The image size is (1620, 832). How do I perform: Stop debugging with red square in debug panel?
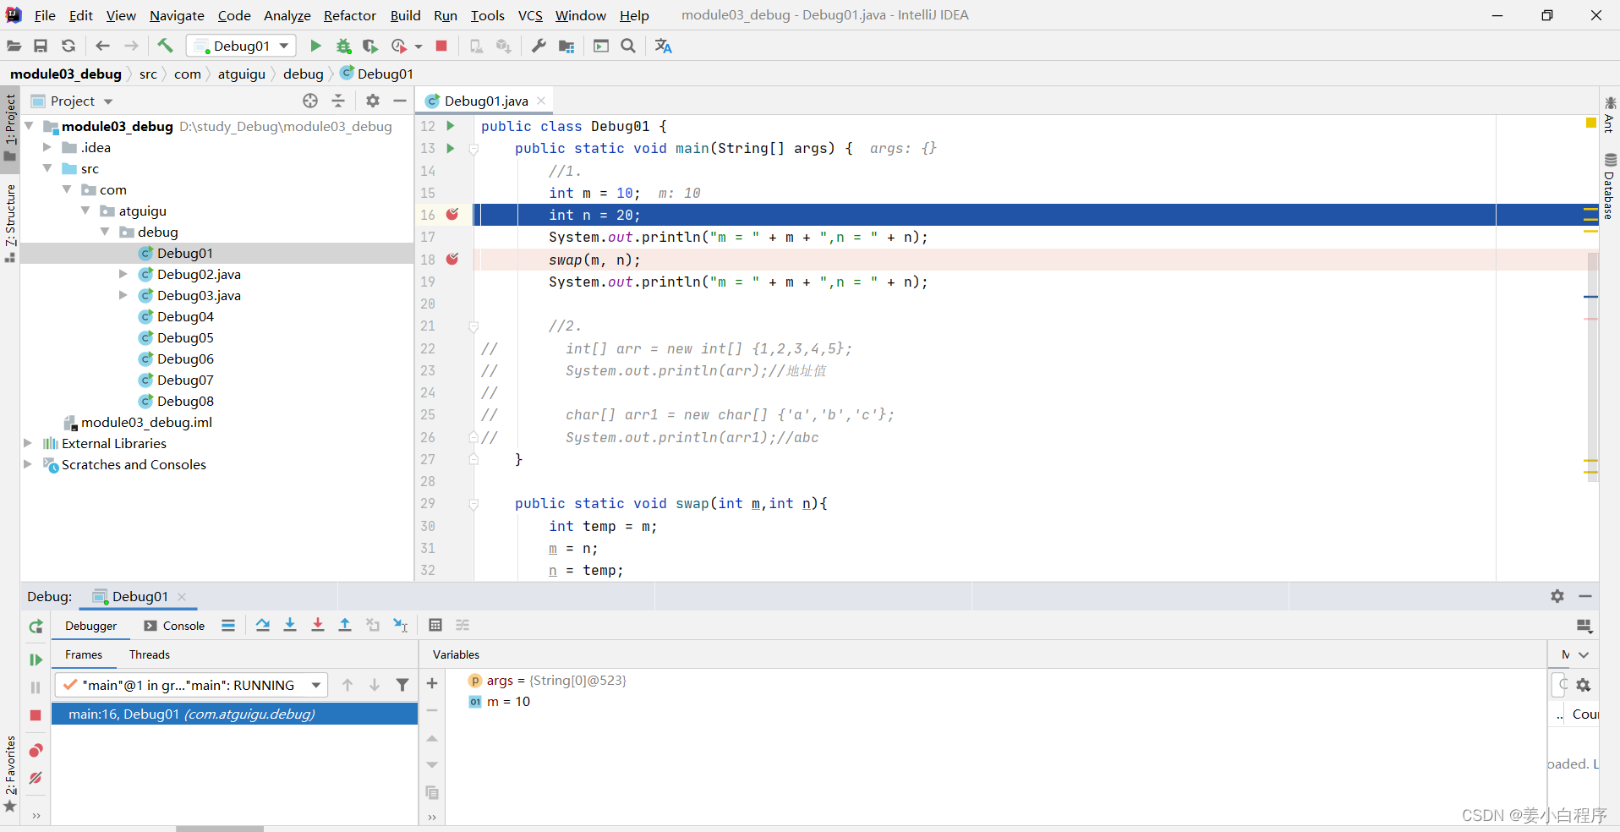click(x=36, y=715)
